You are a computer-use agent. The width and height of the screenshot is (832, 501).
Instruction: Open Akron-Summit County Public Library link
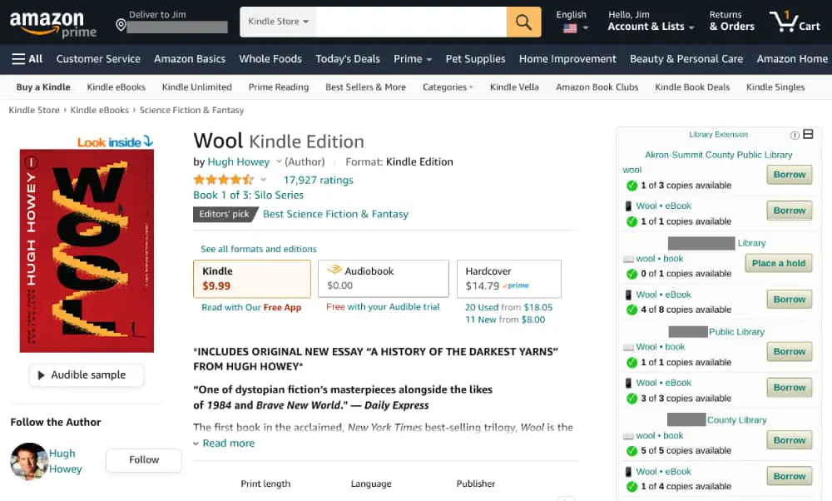(719, 155)
